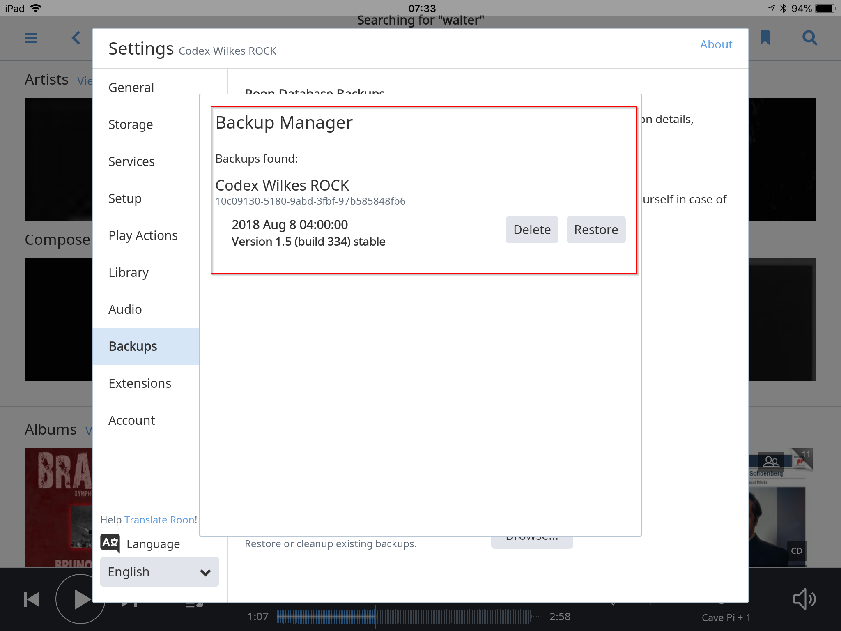841x631 pixels.
Task: Go back with the left chevron arrow
Action: point(76,38)
